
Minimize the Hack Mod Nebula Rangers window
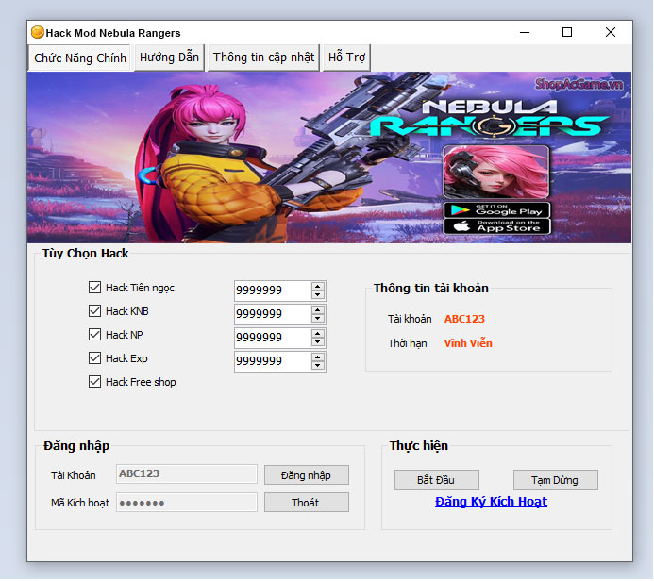525,32
